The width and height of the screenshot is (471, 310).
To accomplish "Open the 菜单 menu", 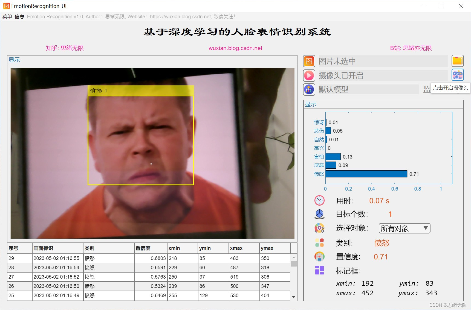I will pos(7,17).
